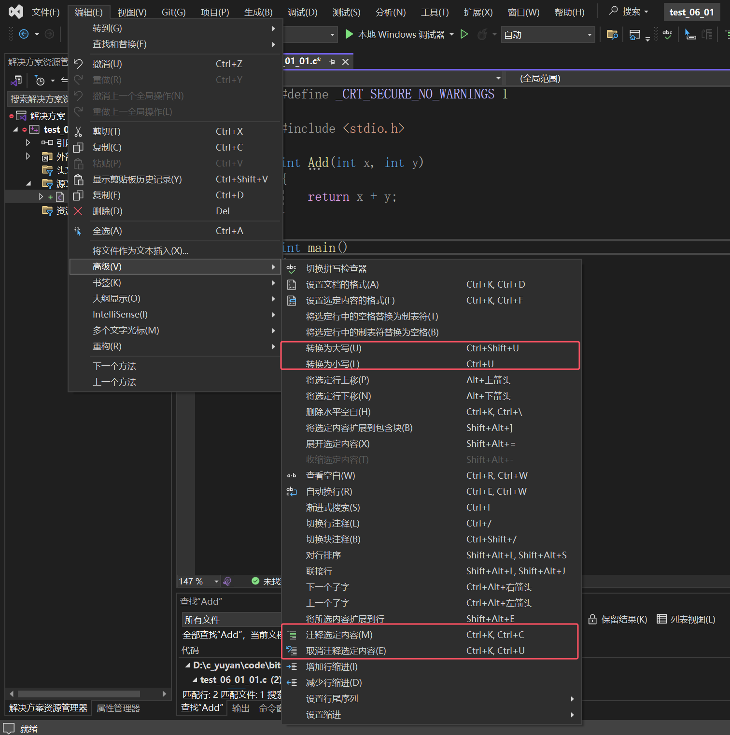Click the pending changes filter clock icon
Image resolution: width=730 pixels, height=735 pixels.
[x=40, y=80]
